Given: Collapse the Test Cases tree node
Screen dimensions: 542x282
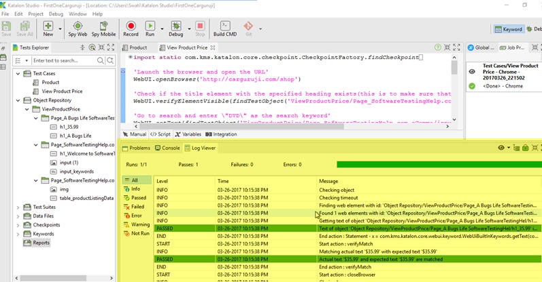Looking at the screenshot, I should point(18,73).
